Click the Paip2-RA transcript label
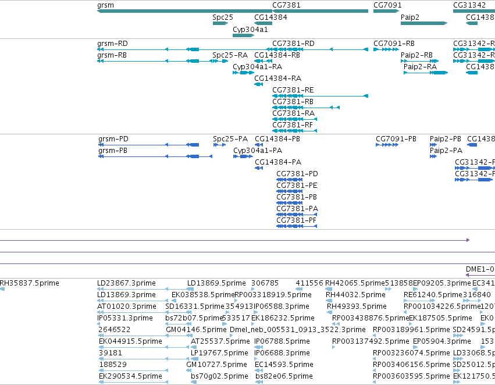Viewport: 495px width, 385px height. (x=420, y=67)
